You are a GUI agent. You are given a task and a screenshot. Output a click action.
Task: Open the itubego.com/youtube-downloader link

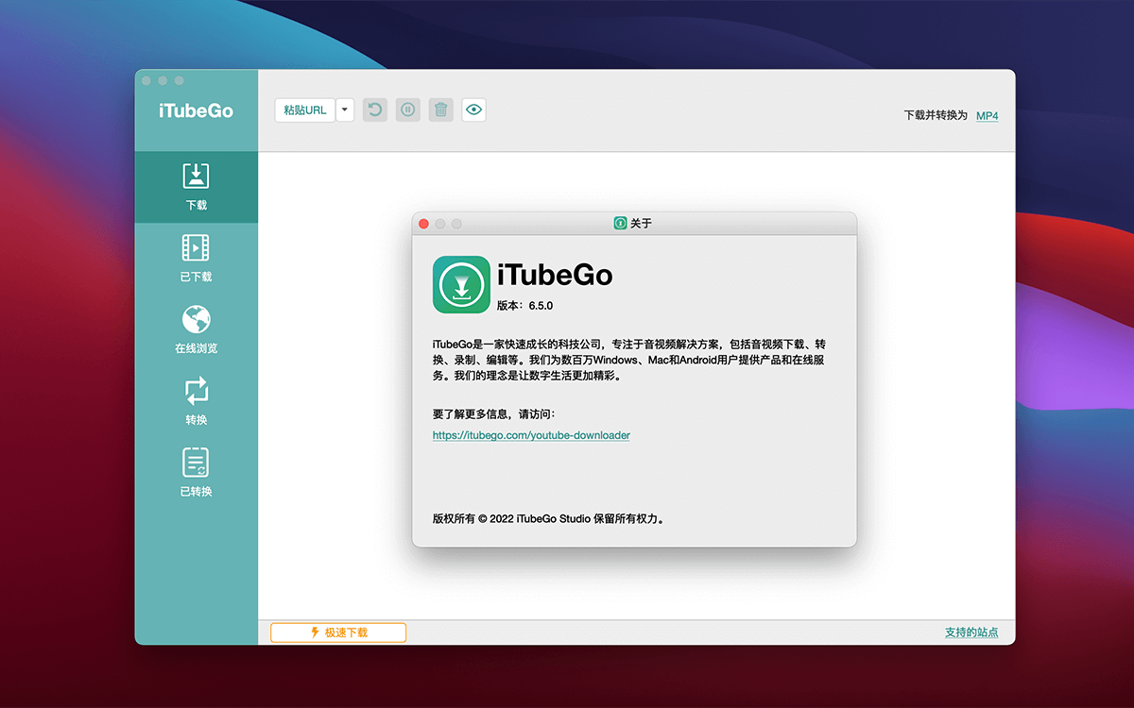click(531, 435)
